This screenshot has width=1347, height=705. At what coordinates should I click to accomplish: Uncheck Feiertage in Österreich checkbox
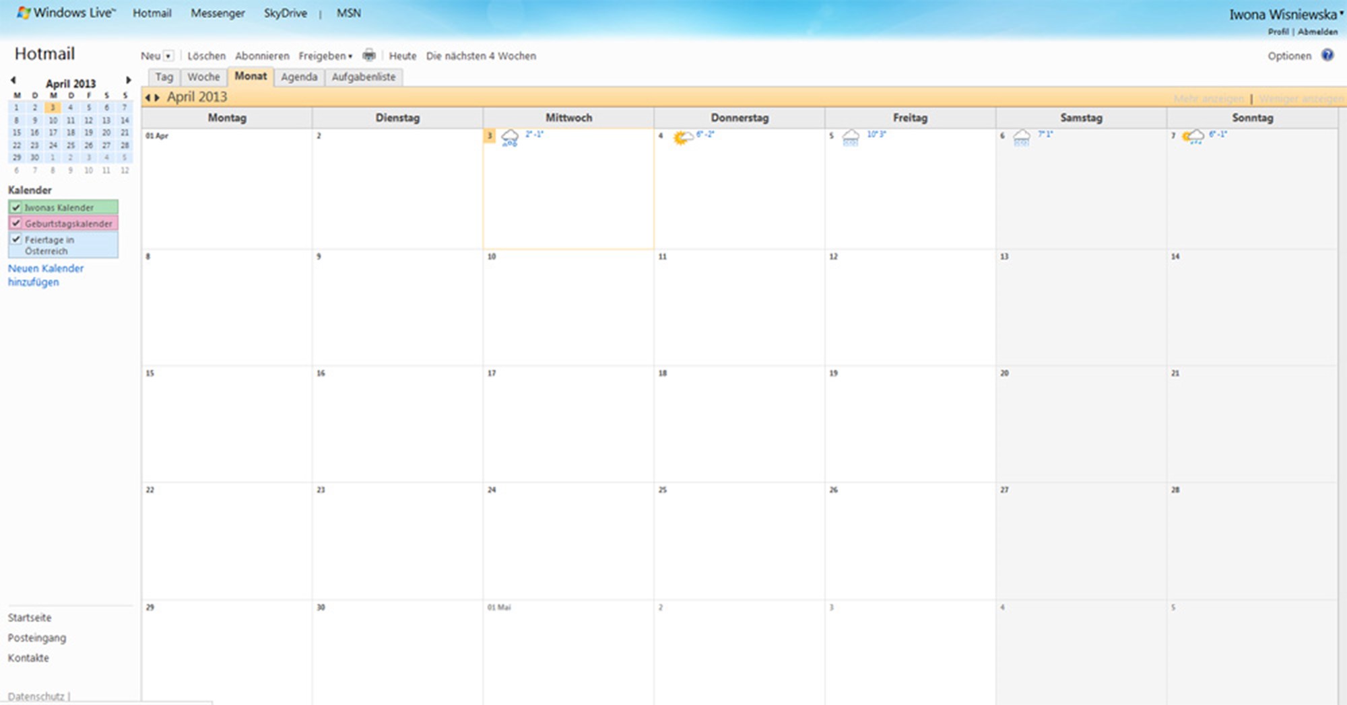click(x=16, y=239)
